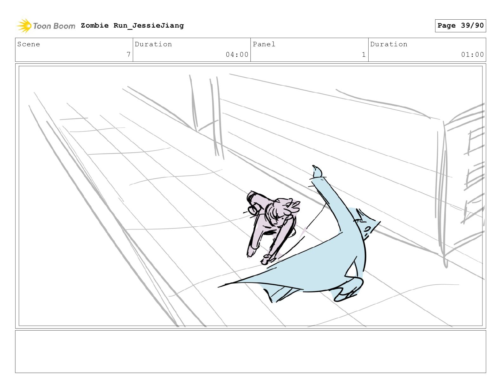
Task: Click the purple character in the sketch
Action: [x=272, y=227]
